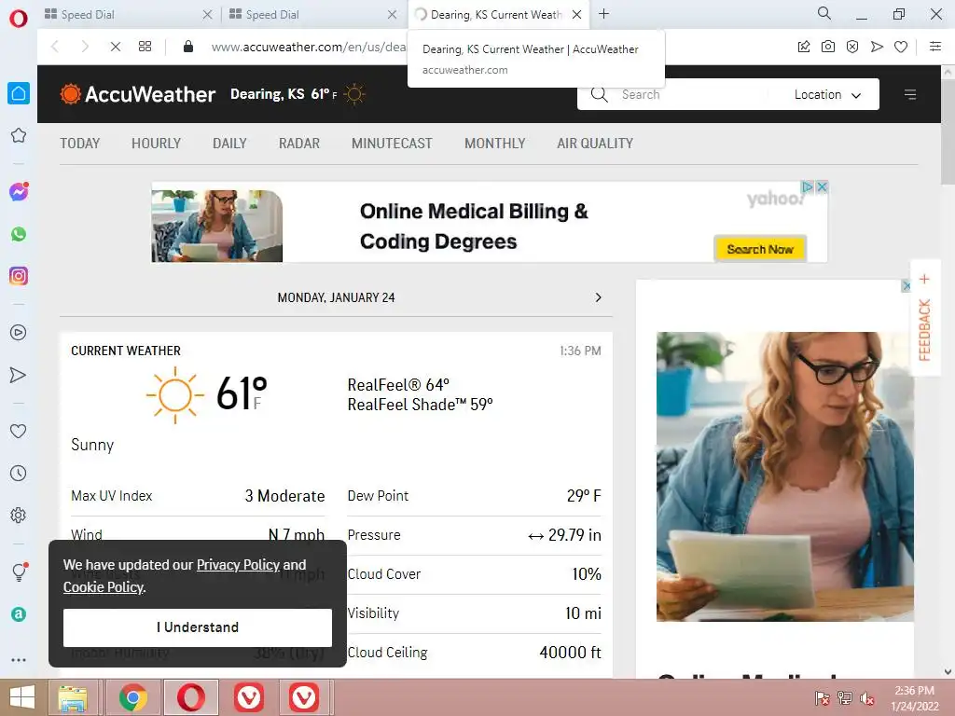
Task: Click the snapshot edit icon in address bar
Action: tap(804, 47)
